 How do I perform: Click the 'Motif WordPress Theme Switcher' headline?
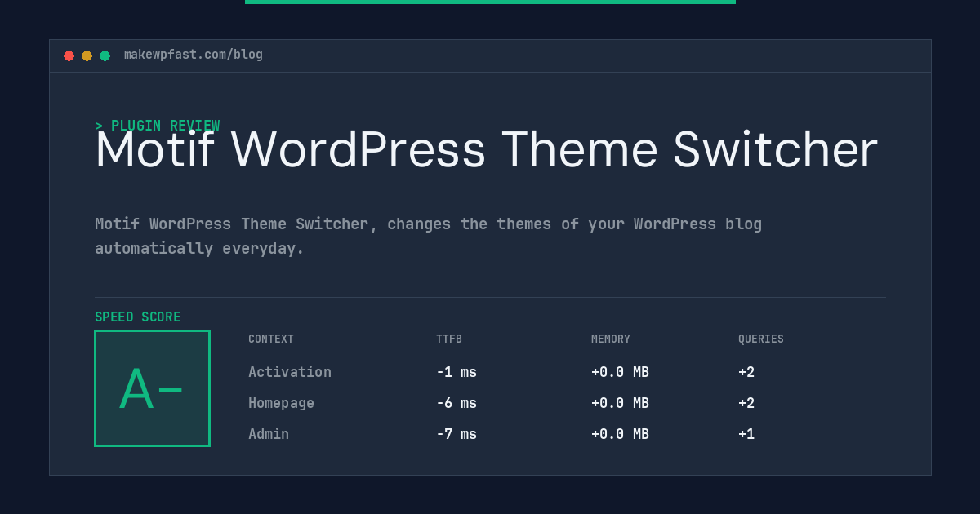click(x=486, y=150)
